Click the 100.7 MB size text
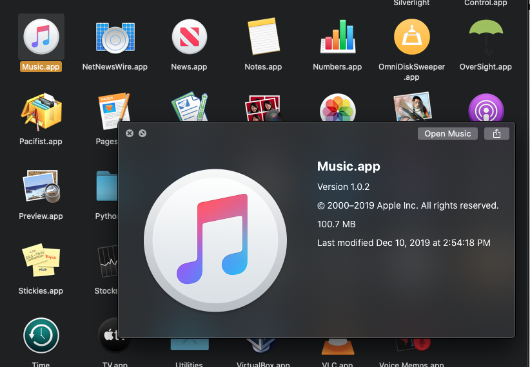Screen dimensions: 530x367 (337, 224)
